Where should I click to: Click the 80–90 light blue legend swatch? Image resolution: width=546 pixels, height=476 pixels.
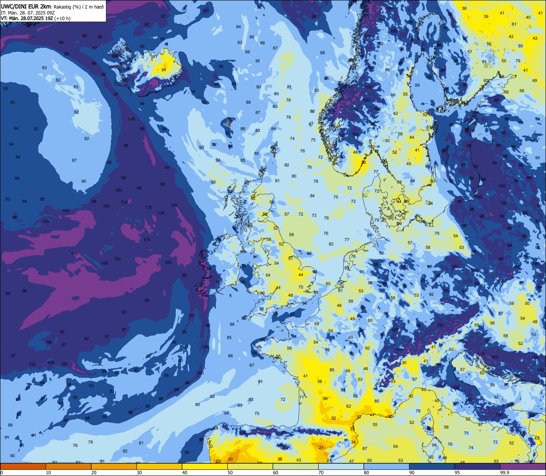point(386,466)
